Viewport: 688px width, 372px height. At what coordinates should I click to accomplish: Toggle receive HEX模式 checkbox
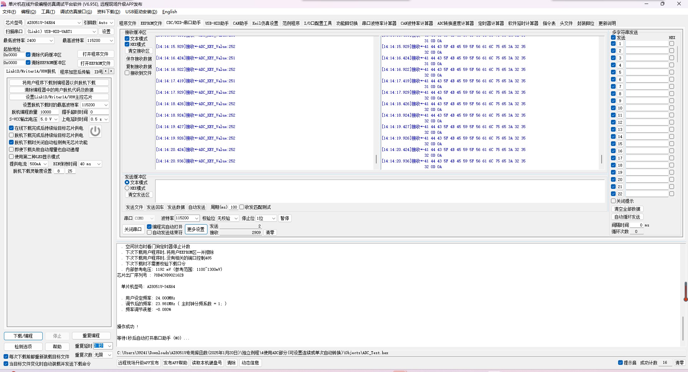[127, 44]
